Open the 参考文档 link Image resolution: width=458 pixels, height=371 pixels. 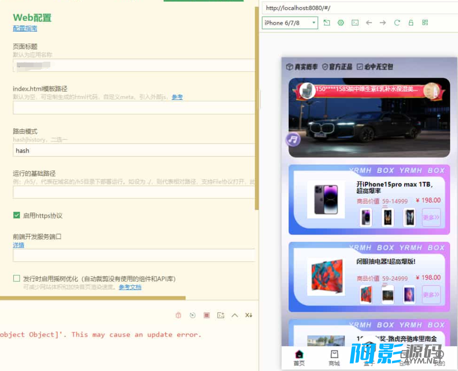pos(130,287)
